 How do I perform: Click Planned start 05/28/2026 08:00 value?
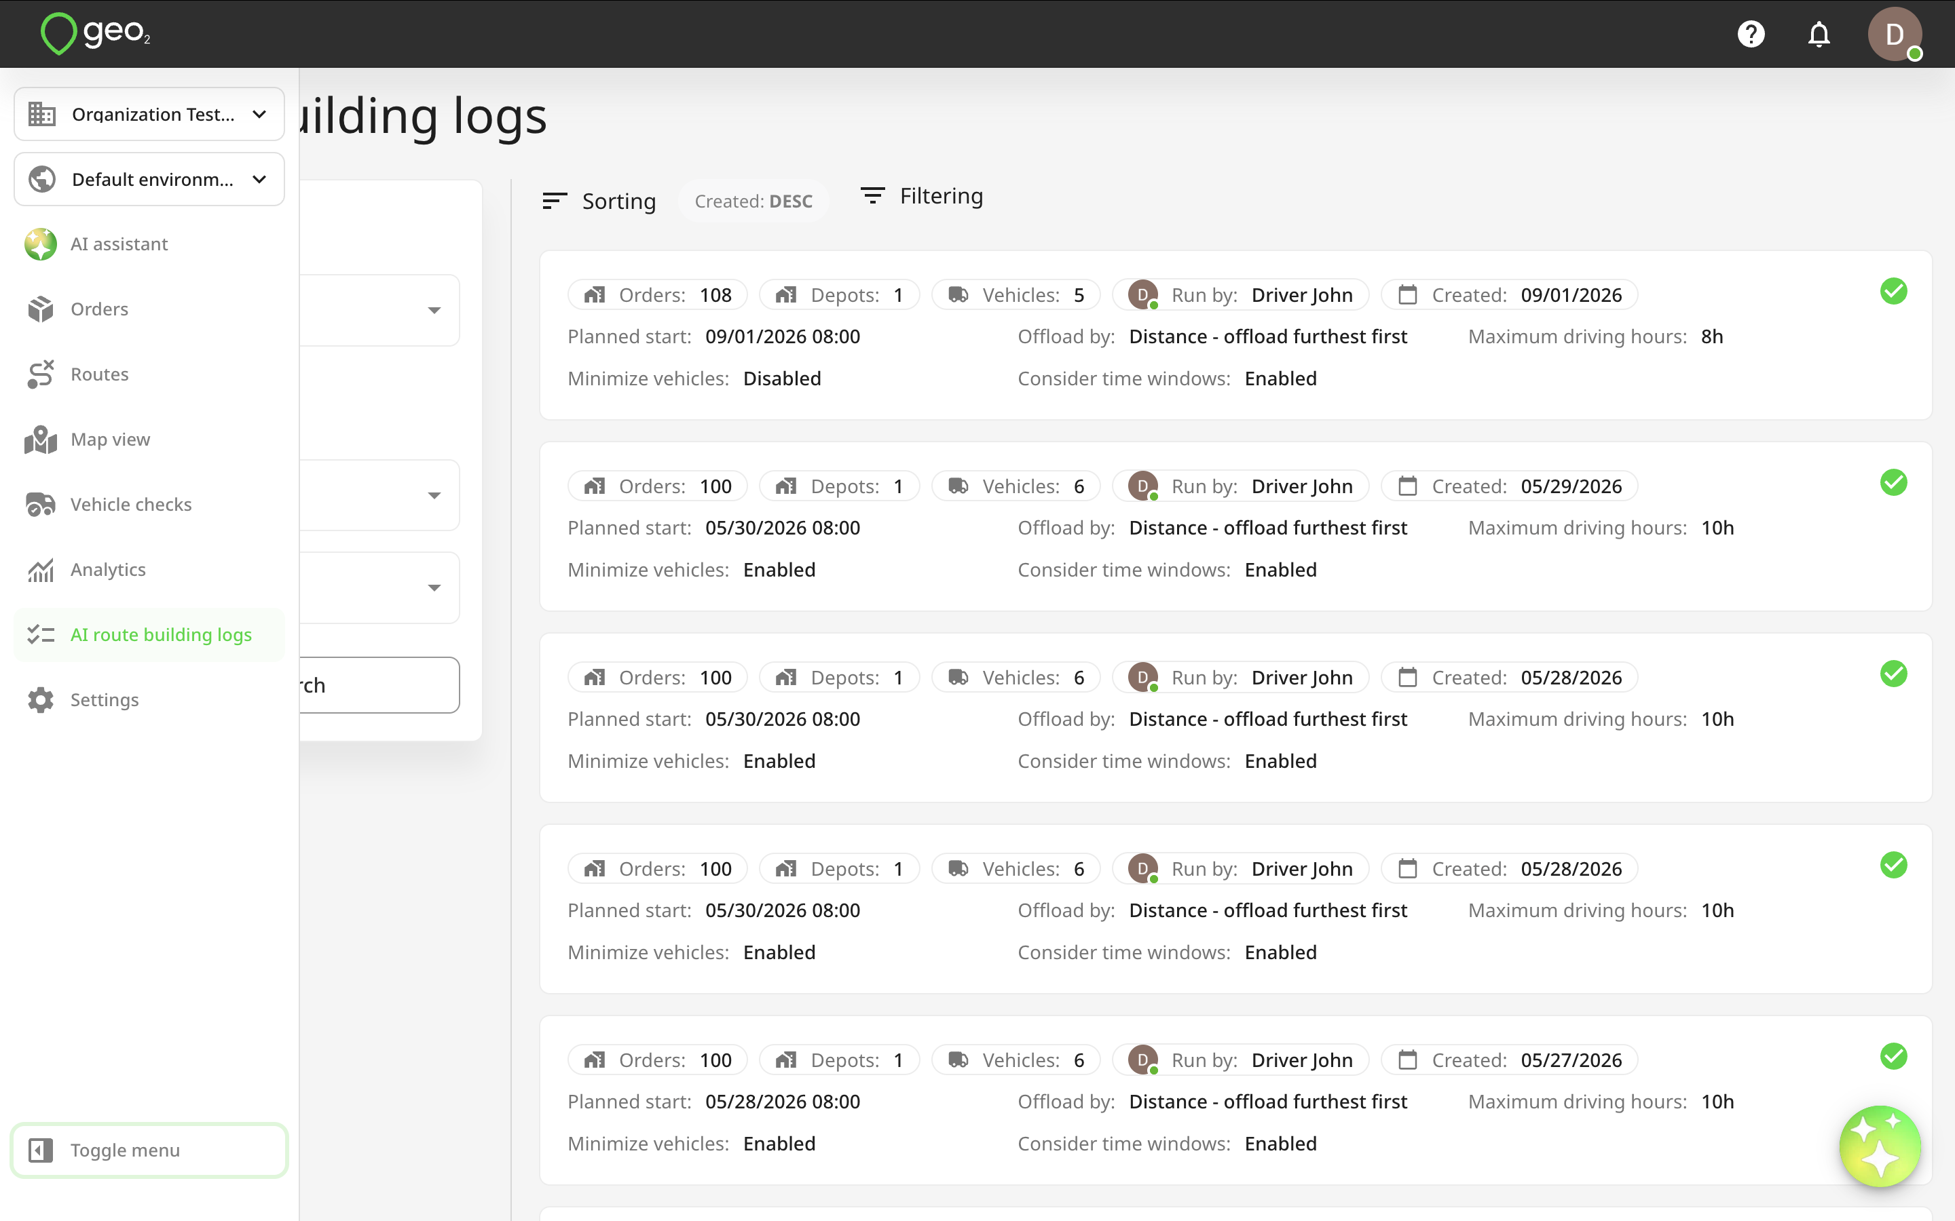click(x=783, y=1102)
